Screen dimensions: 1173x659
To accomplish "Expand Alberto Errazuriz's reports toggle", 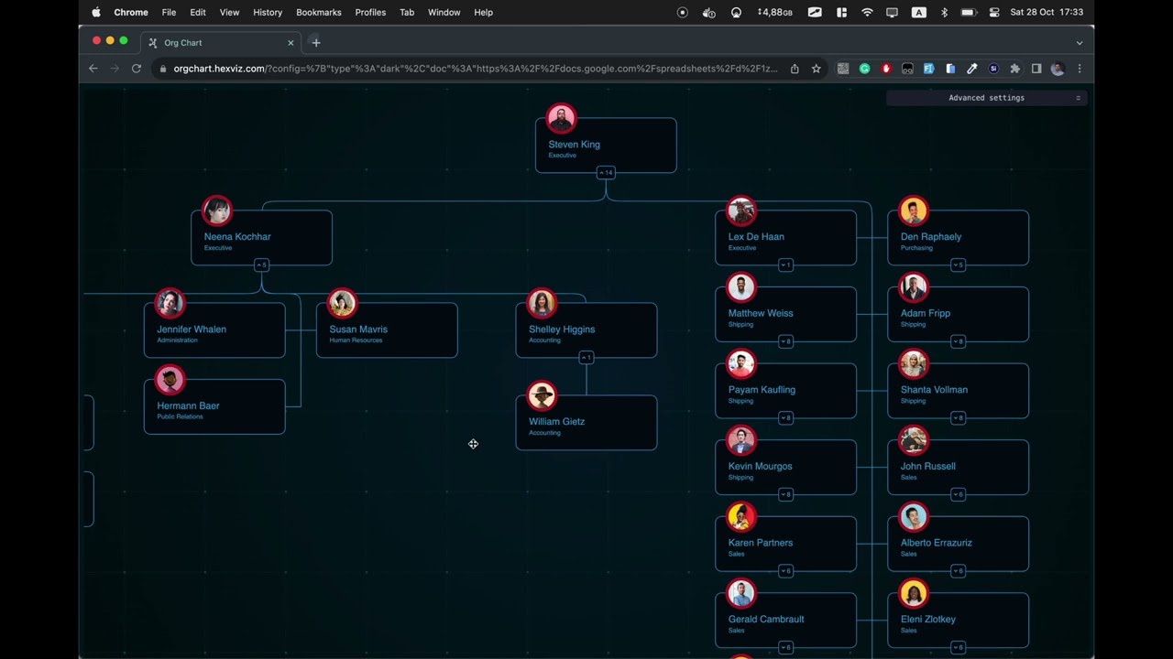I will click(958, 571).
